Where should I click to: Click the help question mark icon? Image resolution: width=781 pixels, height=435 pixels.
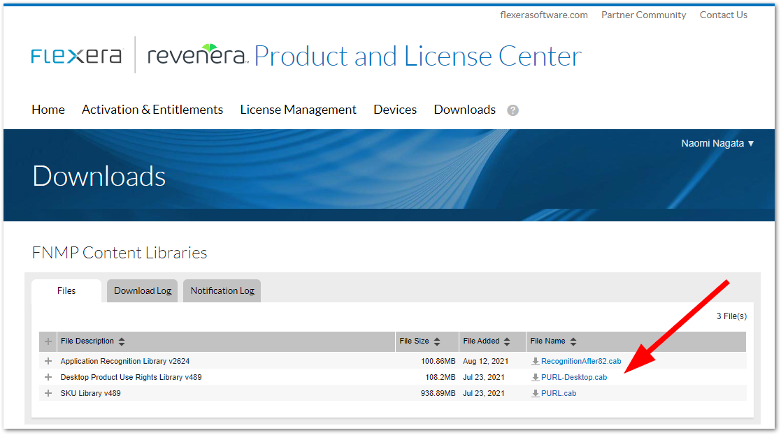point(513,110)
